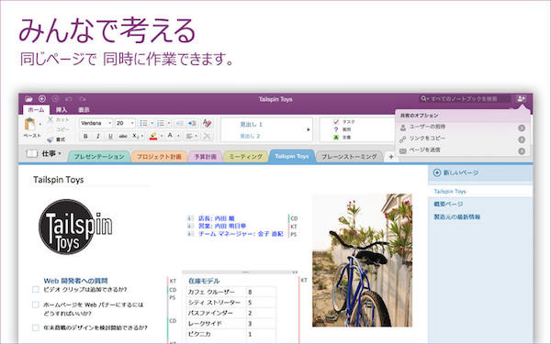
Task: Open the alignment dropdown arrow
Action: (197, 136)
